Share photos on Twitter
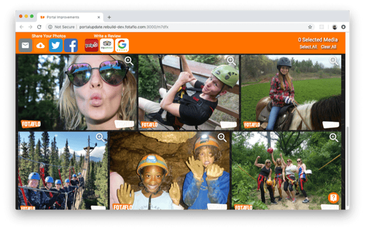The image size is (365, 230). 55,46
